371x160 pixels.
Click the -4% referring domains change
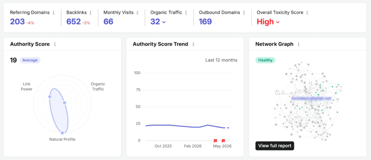click(x=30, y=23)
